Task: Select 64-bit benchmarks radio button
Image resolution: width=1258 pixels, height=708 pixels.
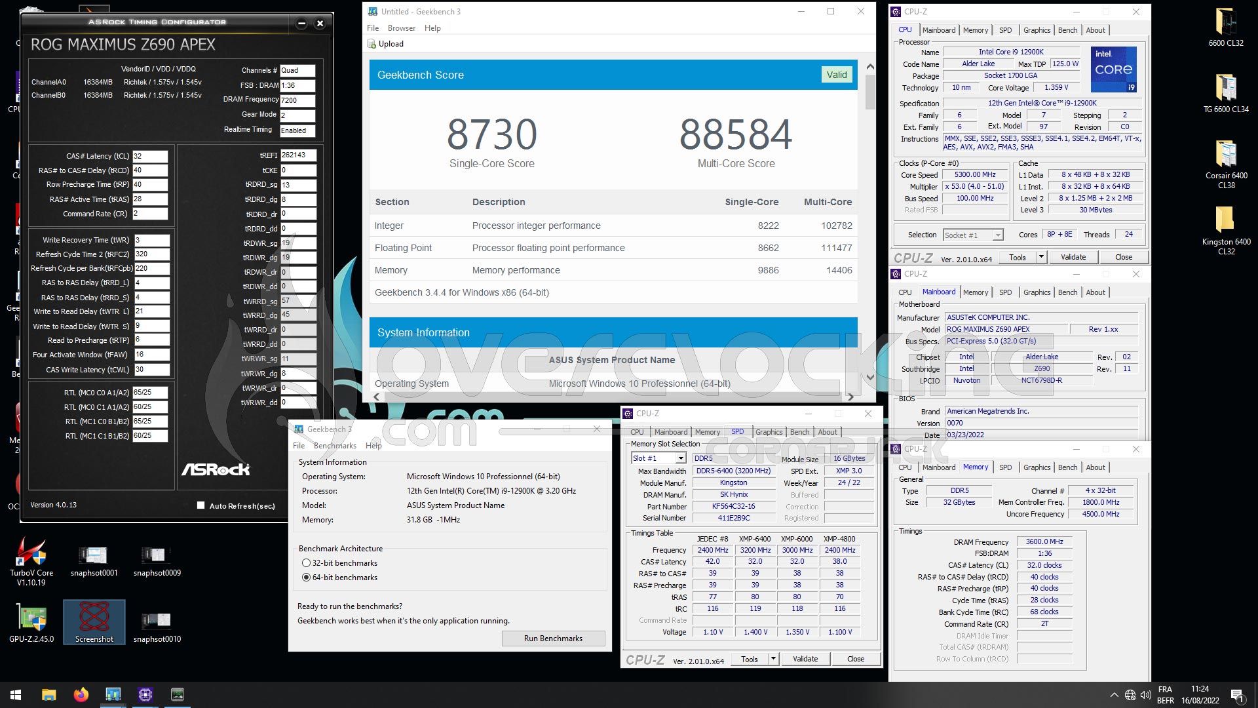Action: pos(306,578)
